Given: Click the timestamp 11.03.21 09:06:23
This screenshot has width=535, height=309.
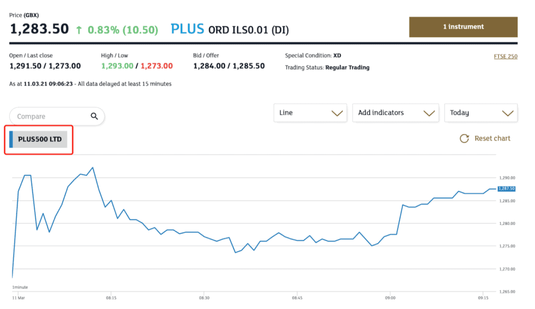Looking at the screenshot, I should pyautogui.click(x=48, y=84).
